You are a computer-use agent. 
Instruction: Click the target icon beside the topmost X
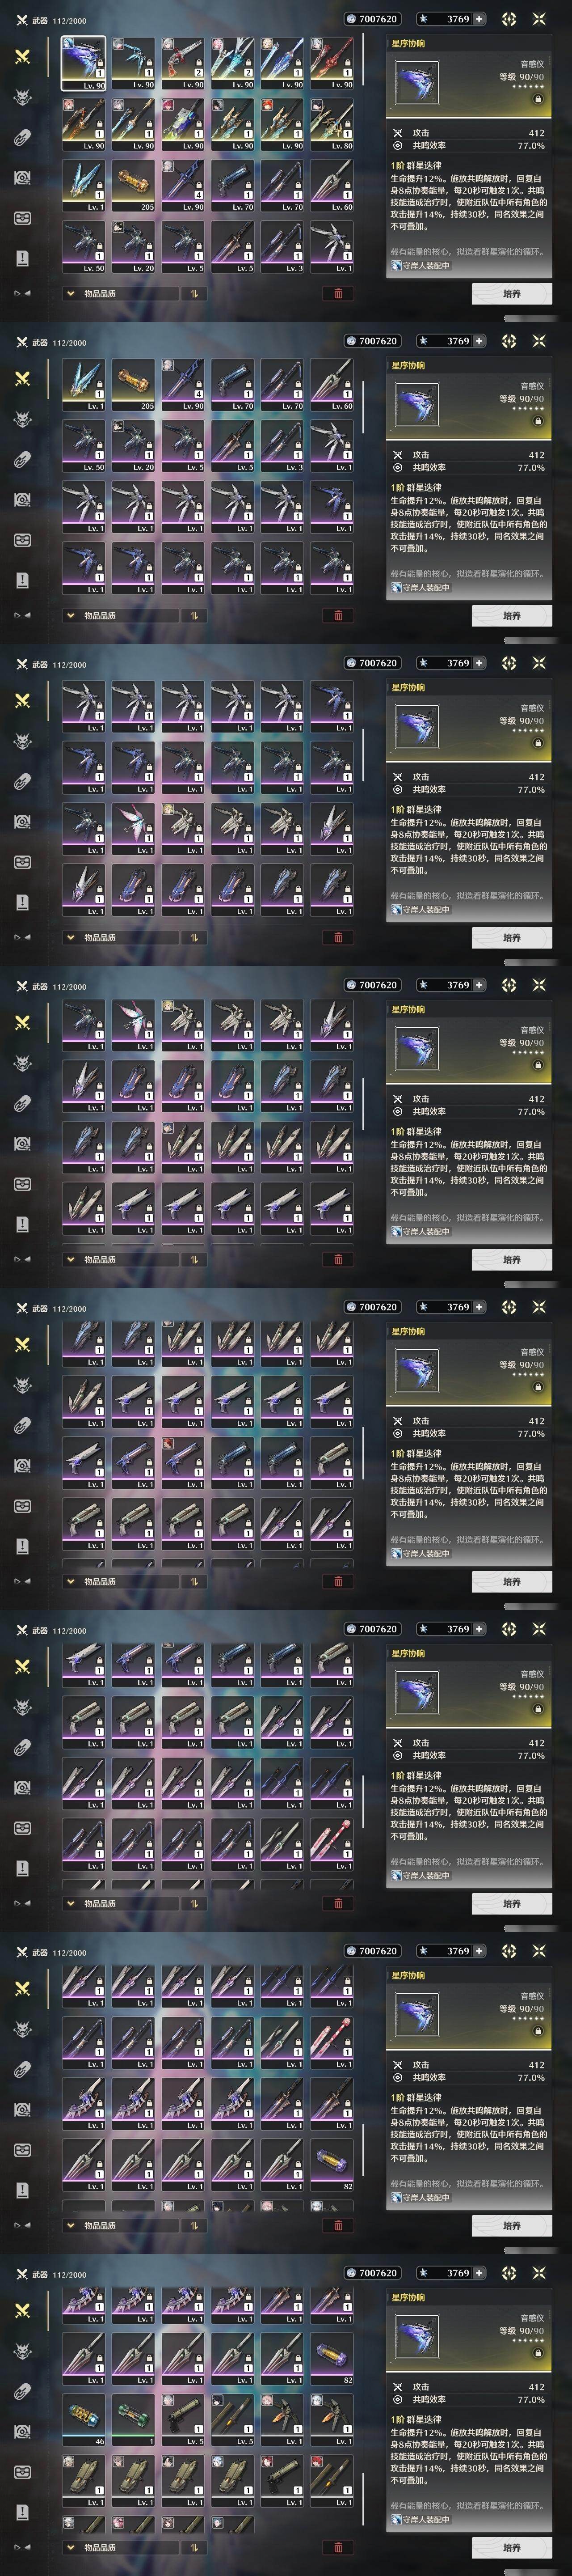tap(509, 19)
